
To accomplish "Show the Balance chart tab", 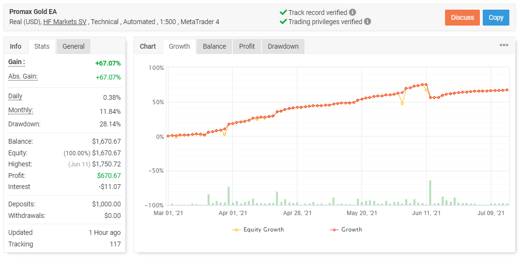I will point(214,46).
